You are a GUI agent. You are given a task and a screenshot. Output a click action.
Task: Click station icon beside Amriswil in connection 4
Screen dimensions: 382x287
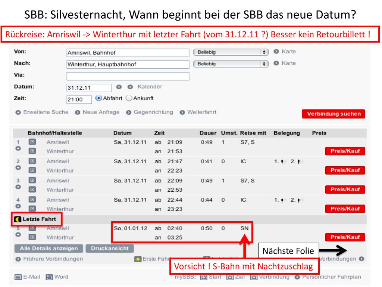(x=32, y=200)
